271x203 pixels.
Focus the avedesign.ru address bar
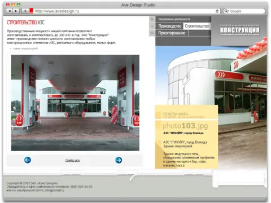pos(124,11)
